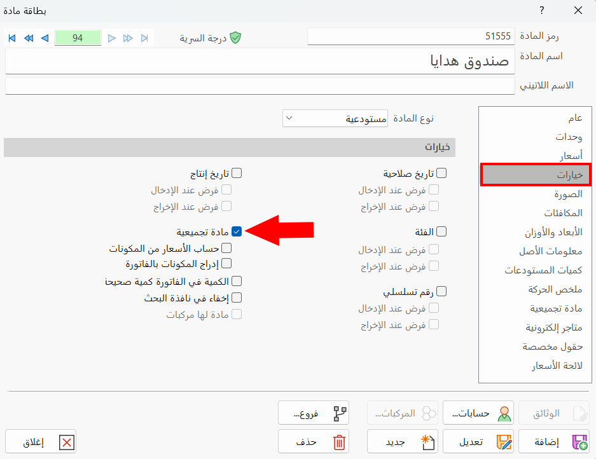Open متاجر إلكترونية sidebar section
The width and height of the screenshot is (596, 459).
point(535,327)
